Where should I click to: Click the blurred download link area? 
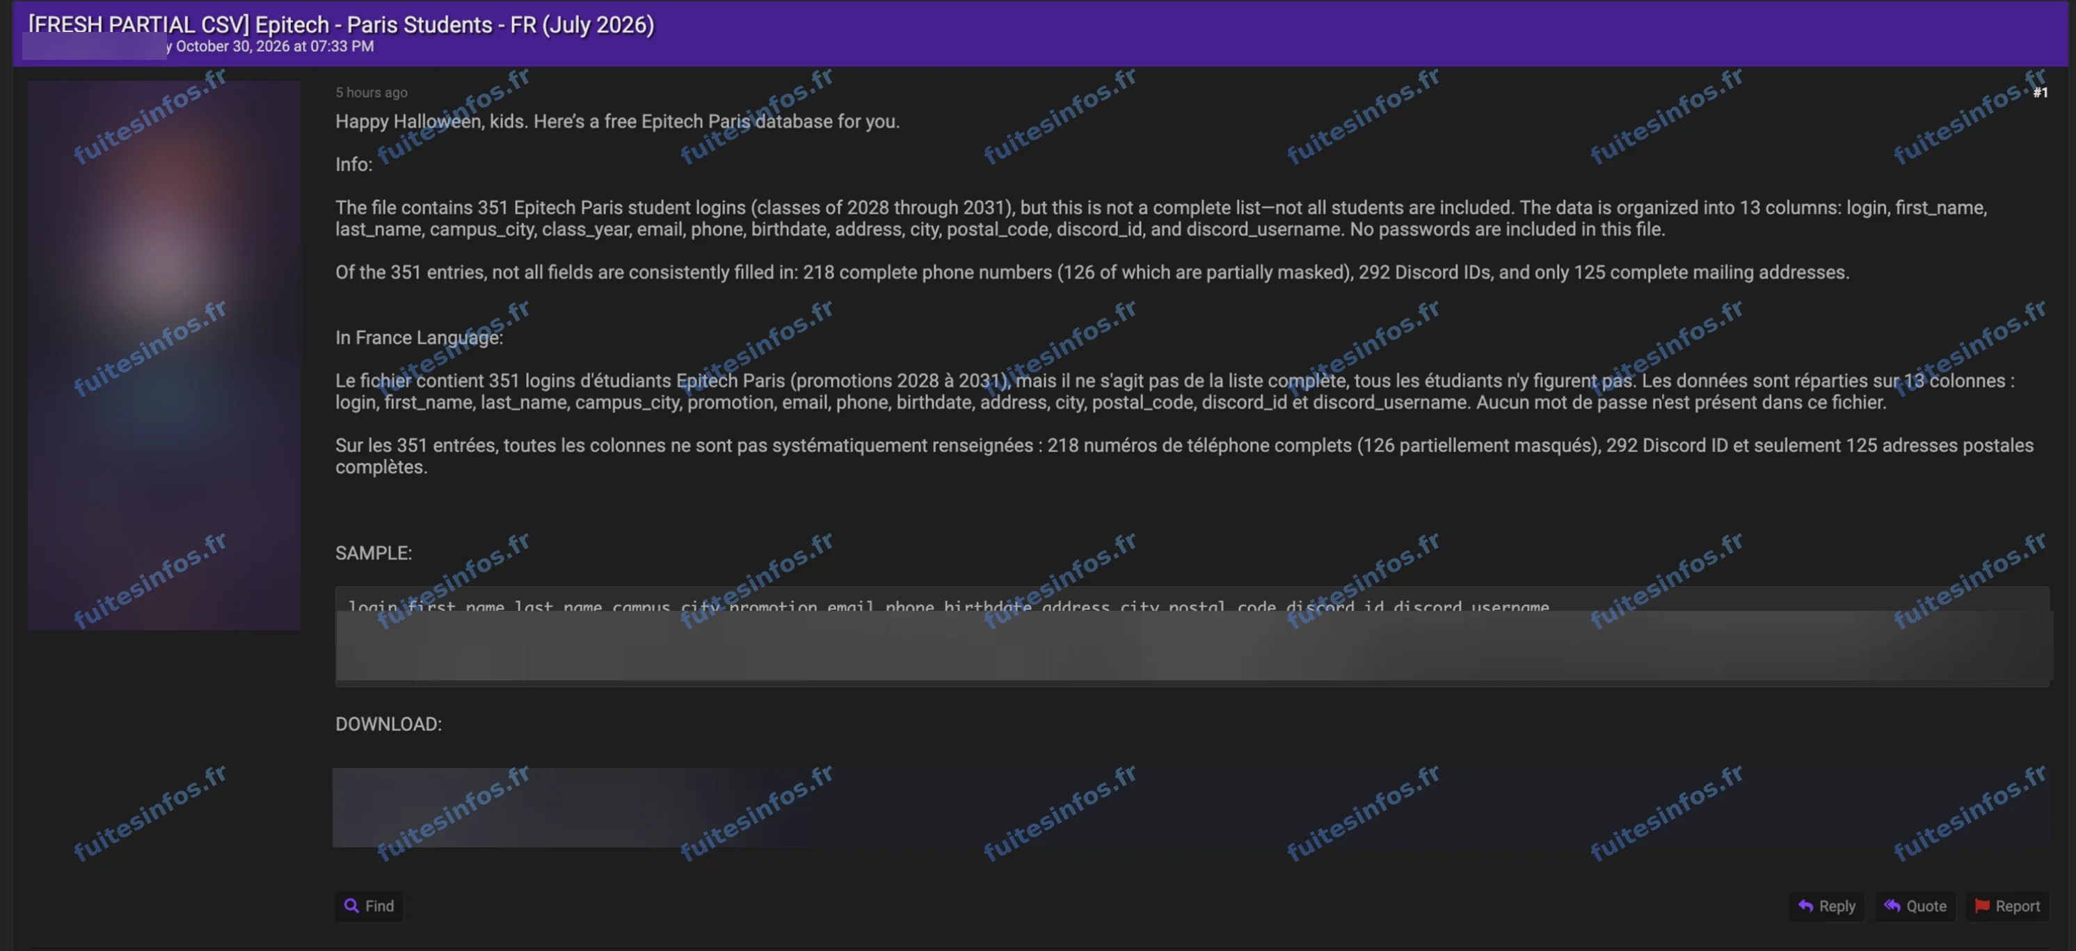[x=1190, y=807]
